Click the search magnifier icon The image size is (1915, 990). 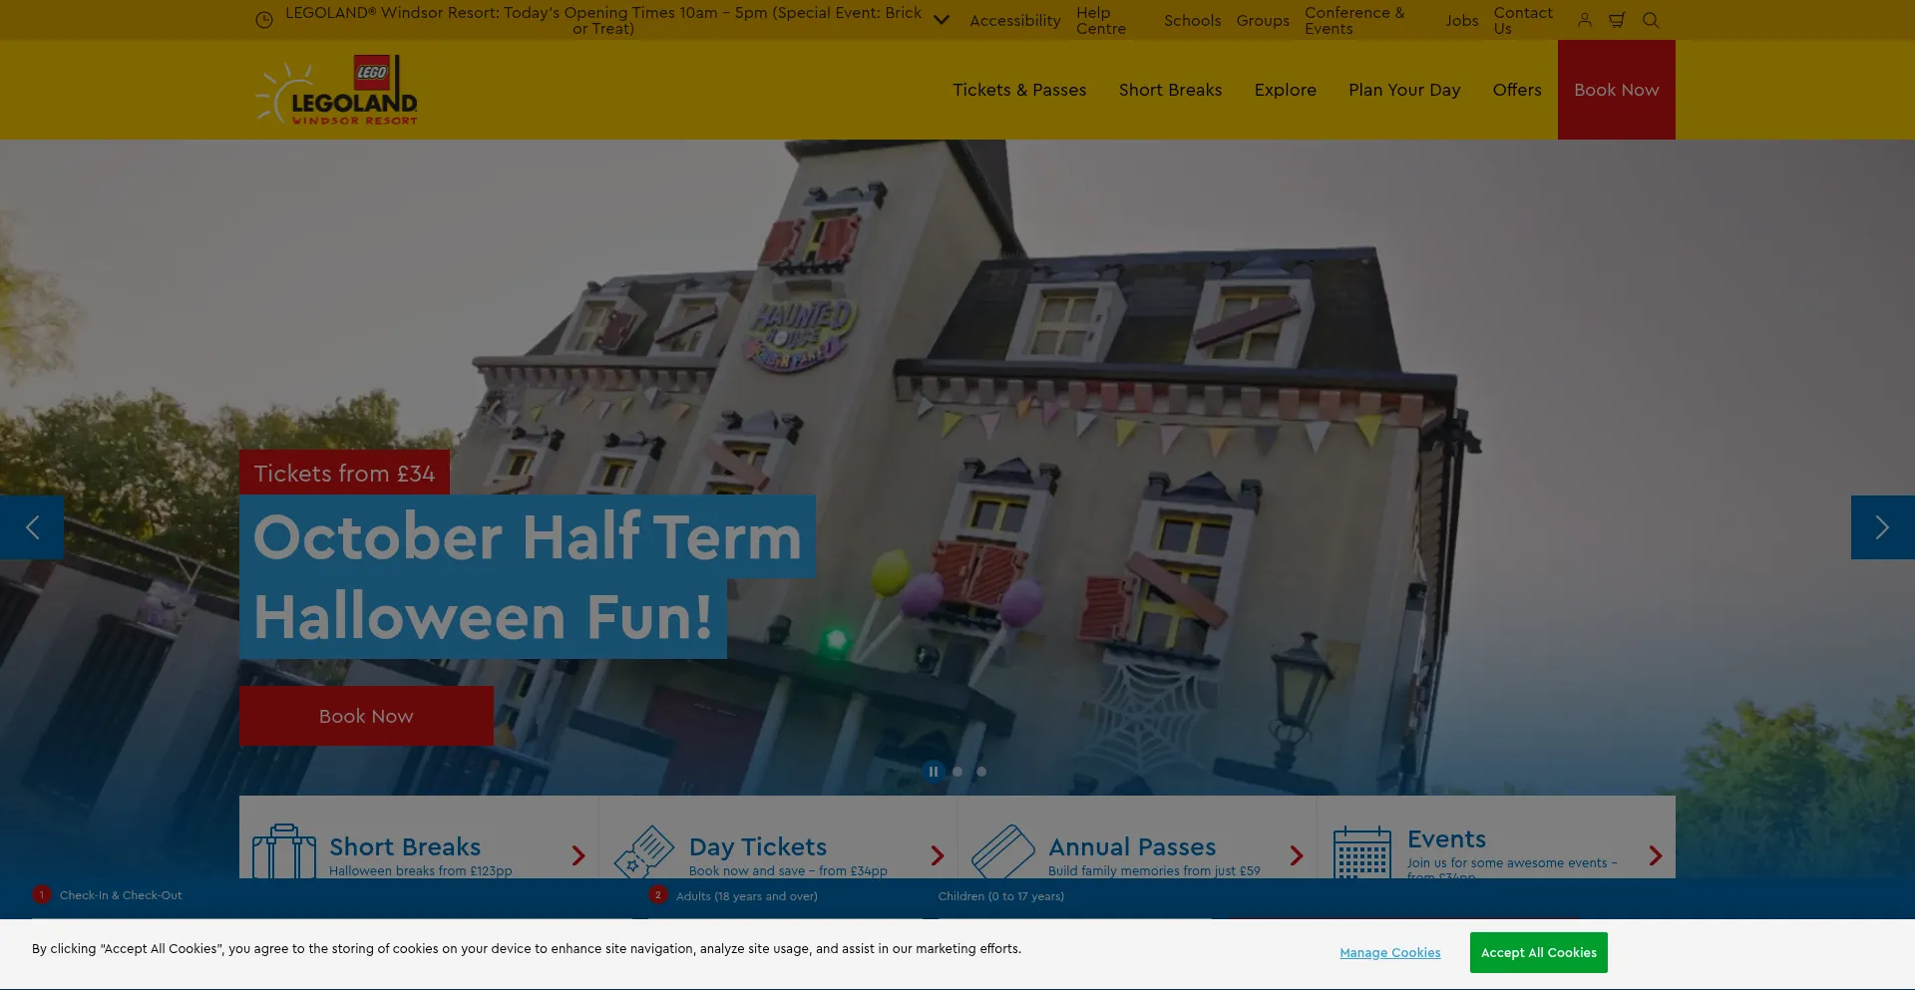point(1651,20)
